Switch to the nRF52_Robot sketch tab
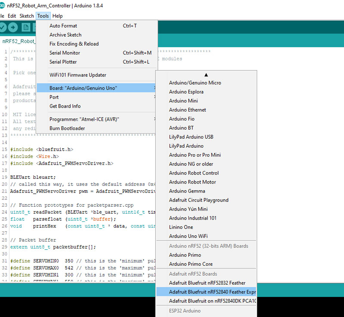 (x=19, y=42)
